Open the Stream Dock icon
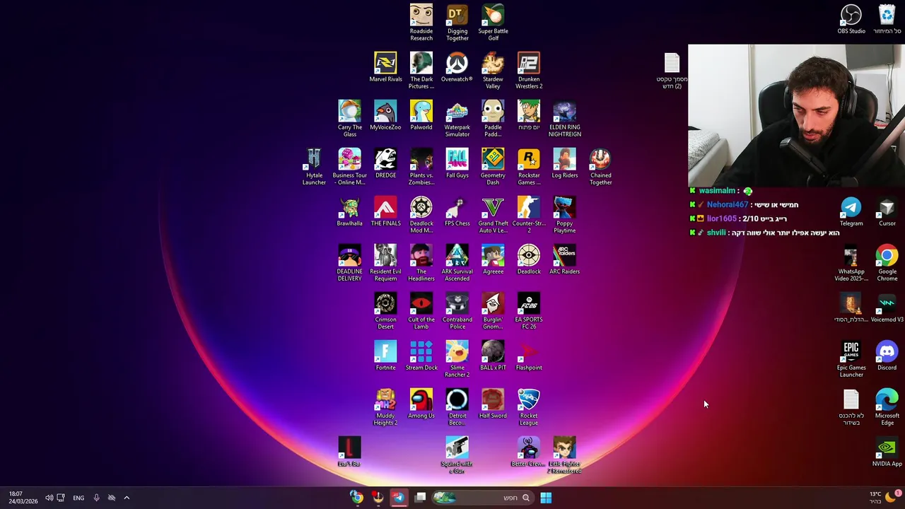 tap(421, 356)
